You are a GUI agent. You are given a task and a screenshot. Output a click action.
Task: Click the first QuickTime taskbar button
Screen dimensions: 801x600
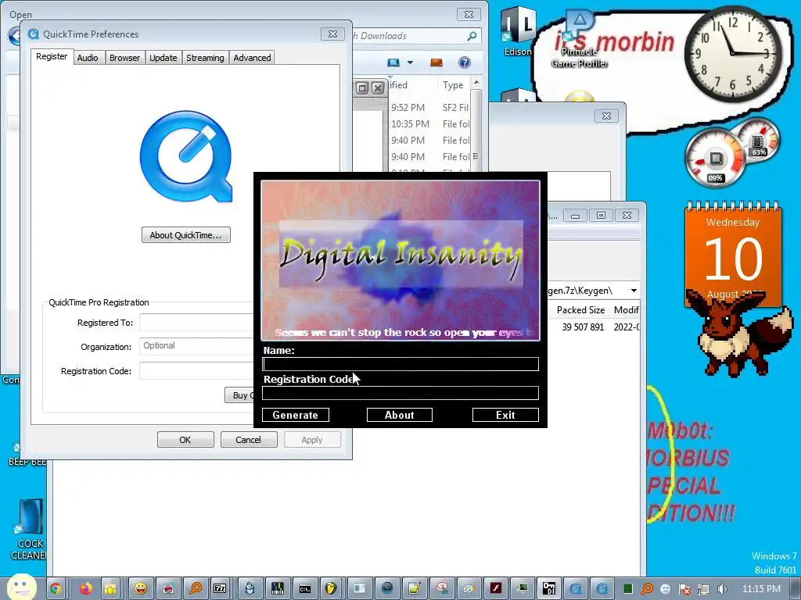pyautogui.click(x=576, y=589)
